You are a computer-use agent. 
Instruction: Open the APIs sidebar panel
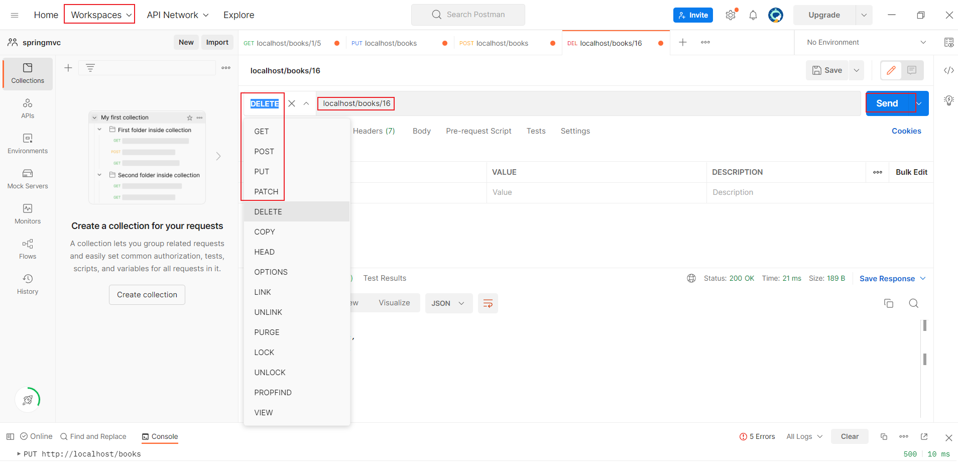[x=28, y=109]
